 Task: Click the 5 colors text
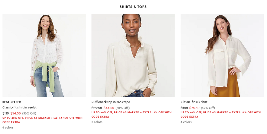97,122
